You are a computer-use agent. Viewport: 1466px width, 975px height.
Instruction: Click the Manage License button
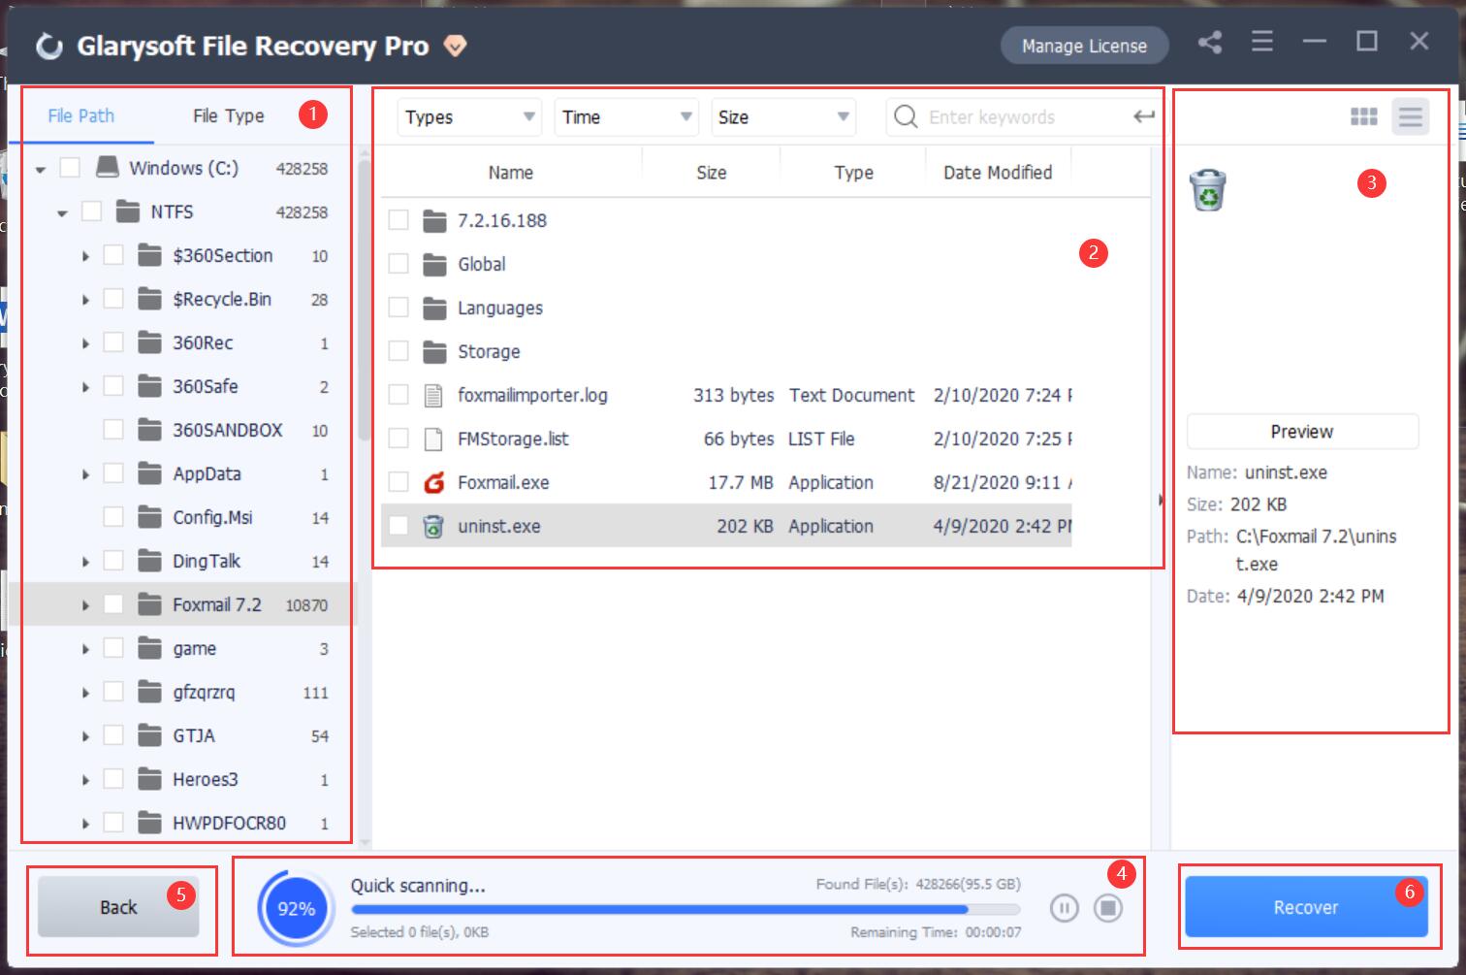1084,45
